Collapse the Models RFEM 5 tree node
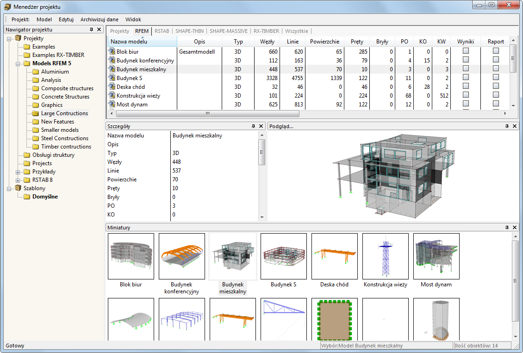Image resolution: width=523 pixels, height=353 pixels. 18,64
